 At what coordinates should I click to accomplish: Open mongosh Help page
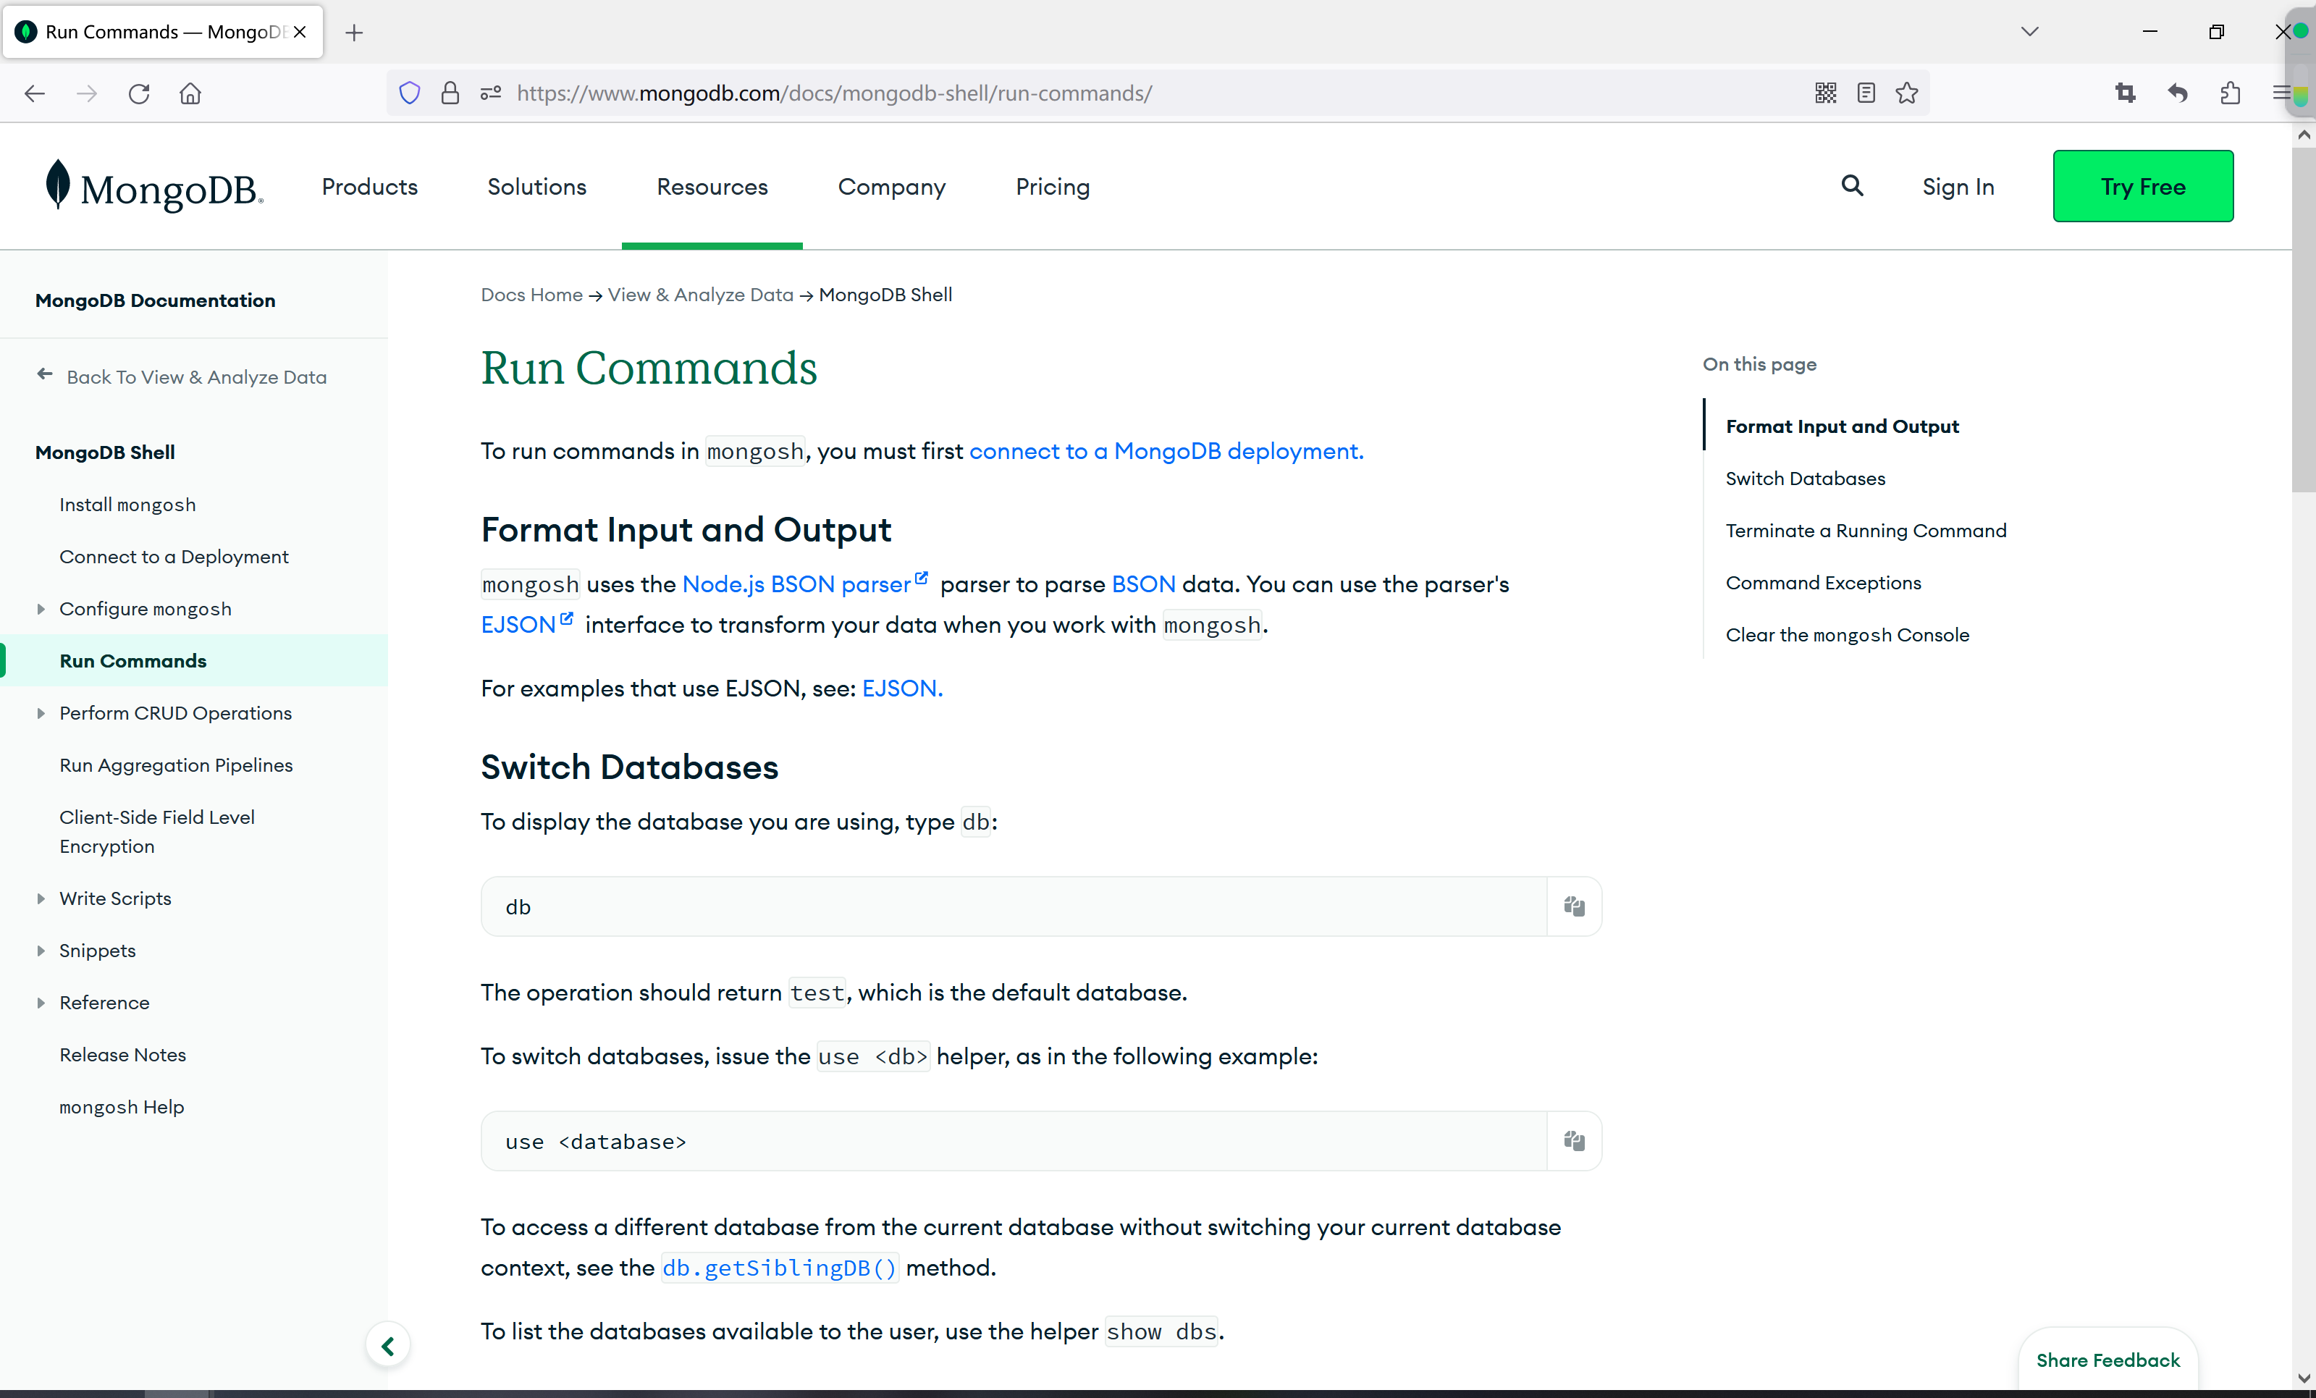pos(121,1108)
